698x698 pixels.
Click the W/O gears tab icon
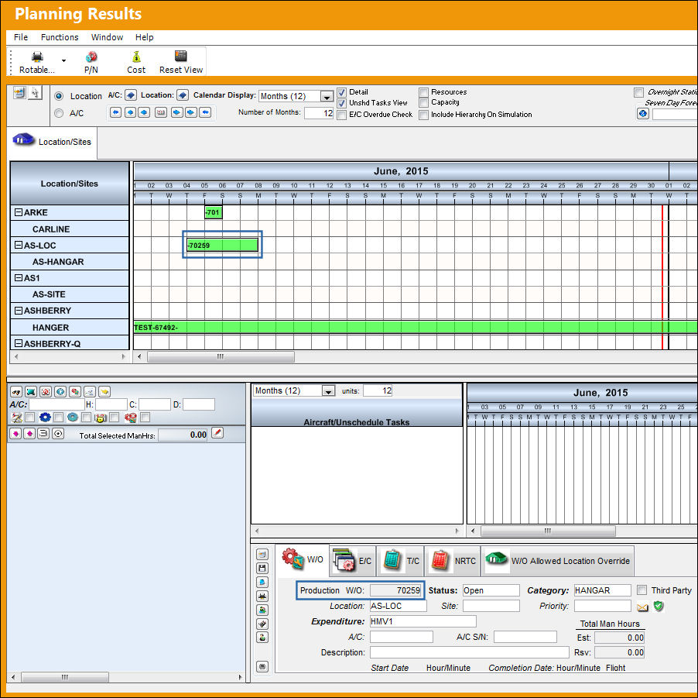pos(293,559)
